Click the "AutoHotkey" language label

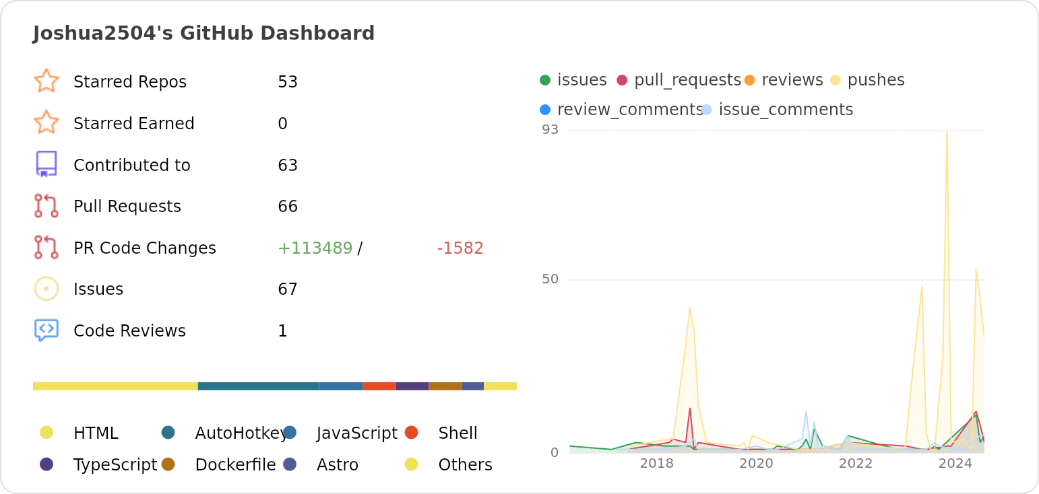(241, 433)
